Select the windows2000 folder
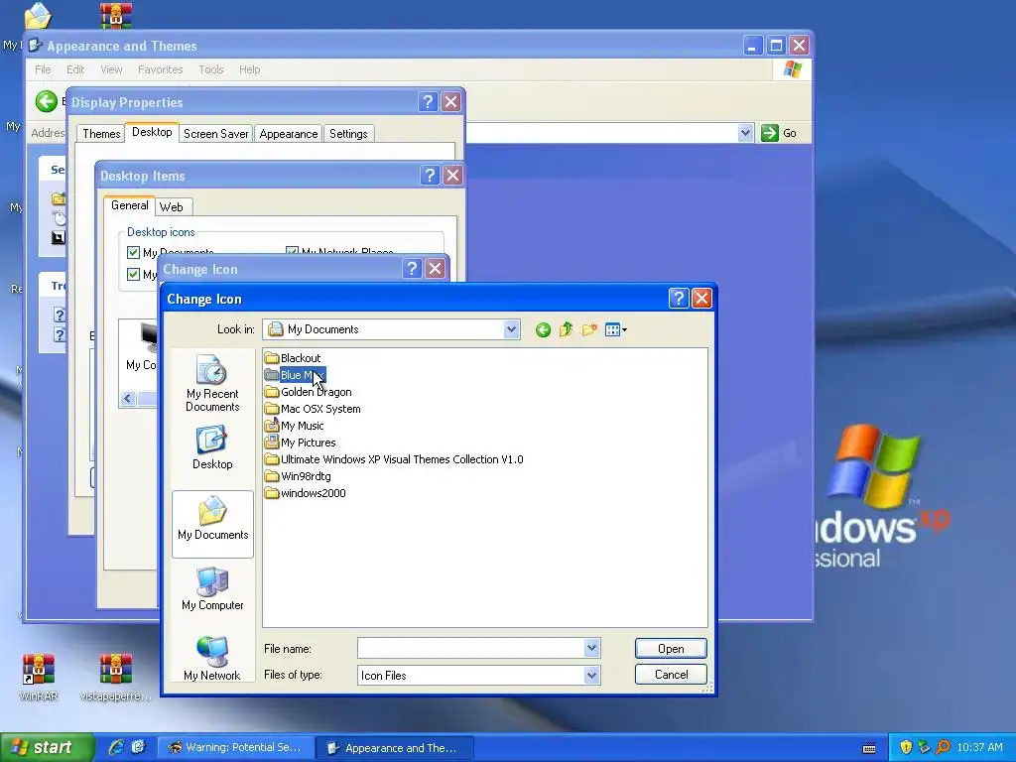1016x762 pixels. (x=306, y=493)
